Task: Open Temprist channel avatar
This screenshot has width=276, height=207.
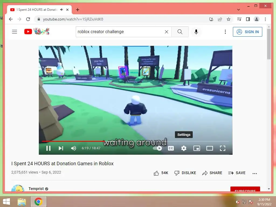Action: [x=18, y=188]
